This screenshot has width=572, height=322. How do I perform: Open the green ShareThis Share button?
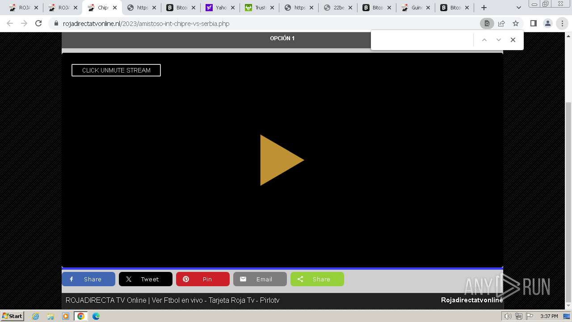317,279
